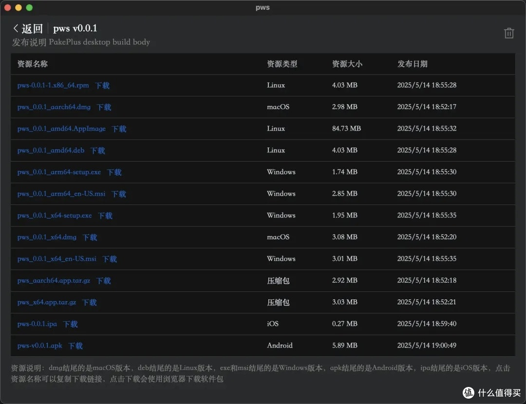Select the 0.27 MB size cell
Screen dimensions: 526x404
pyautogui.click(x=344, y=324)
